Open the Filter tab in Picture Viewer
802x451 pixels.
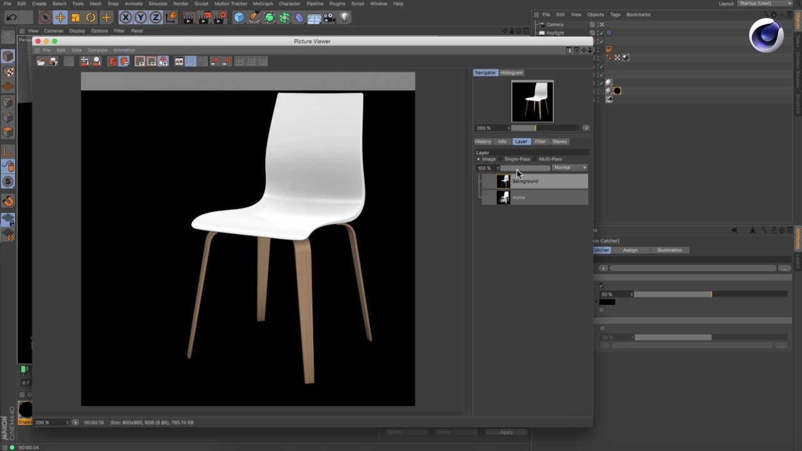(x=540, y=142)
